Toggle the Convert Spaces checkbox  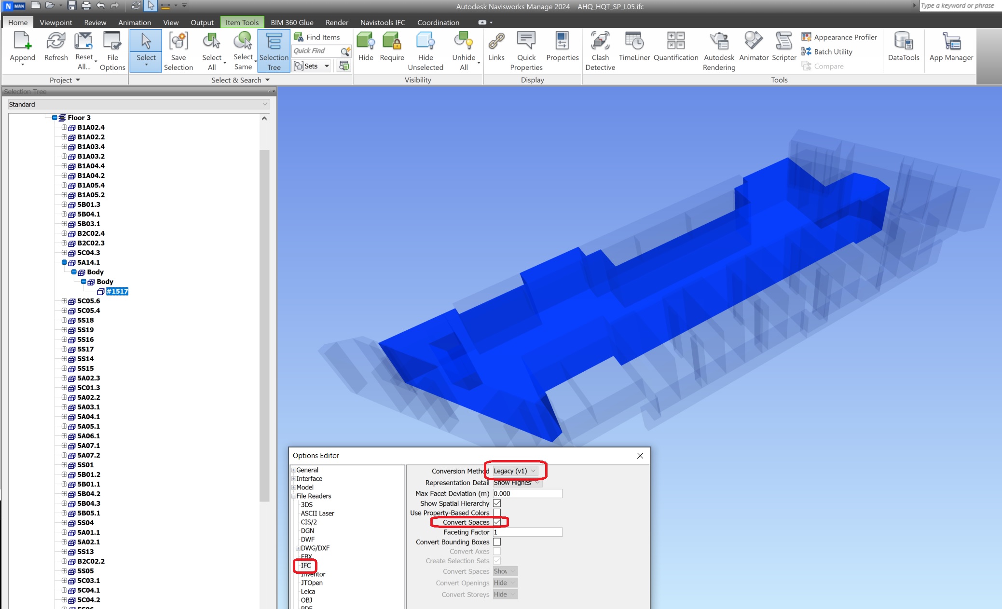[x=497, y=522]
